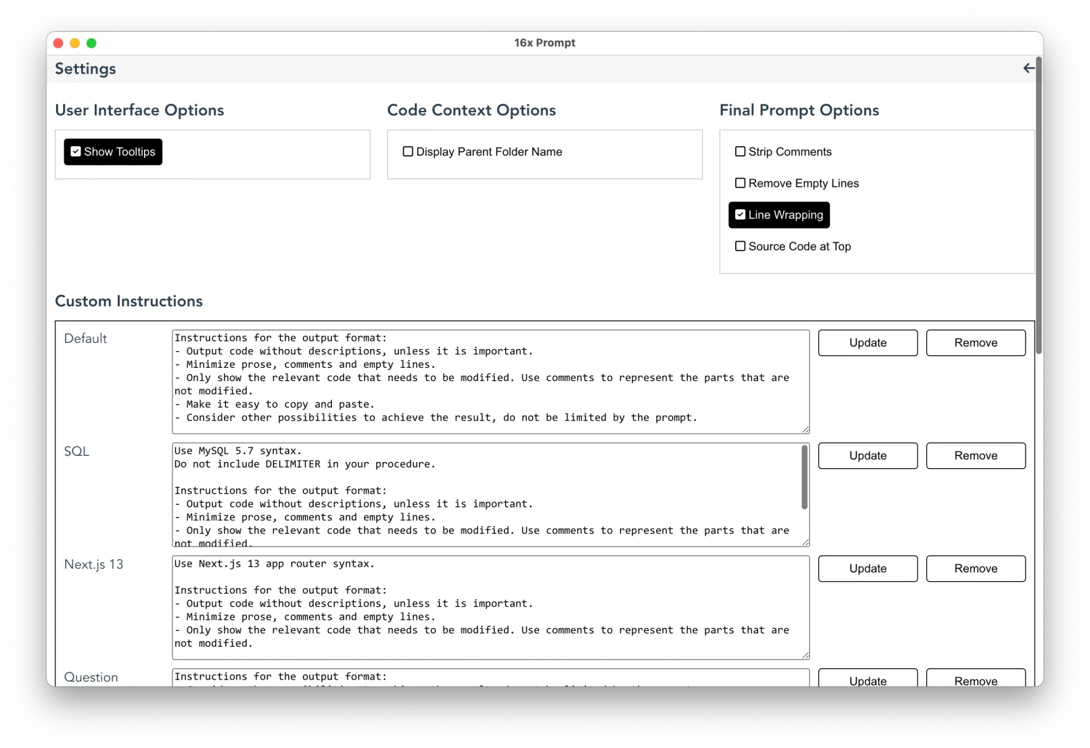Remove the Default custom instruction
This screenshot has height=748, width=1090.
976,343
